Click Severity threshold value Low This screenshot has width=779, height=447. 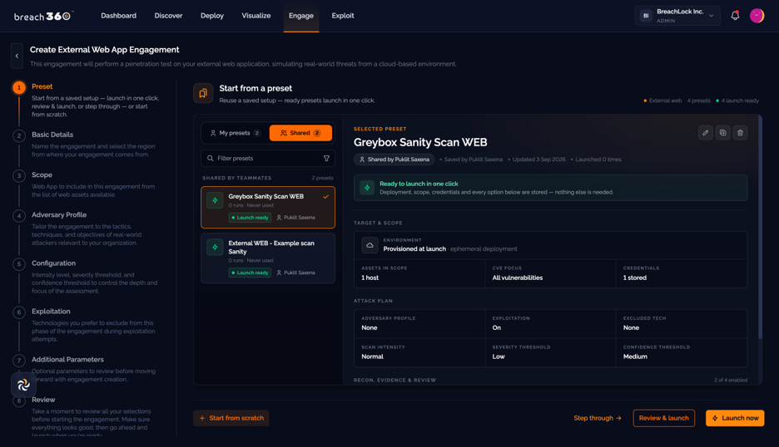pos(499,356)
